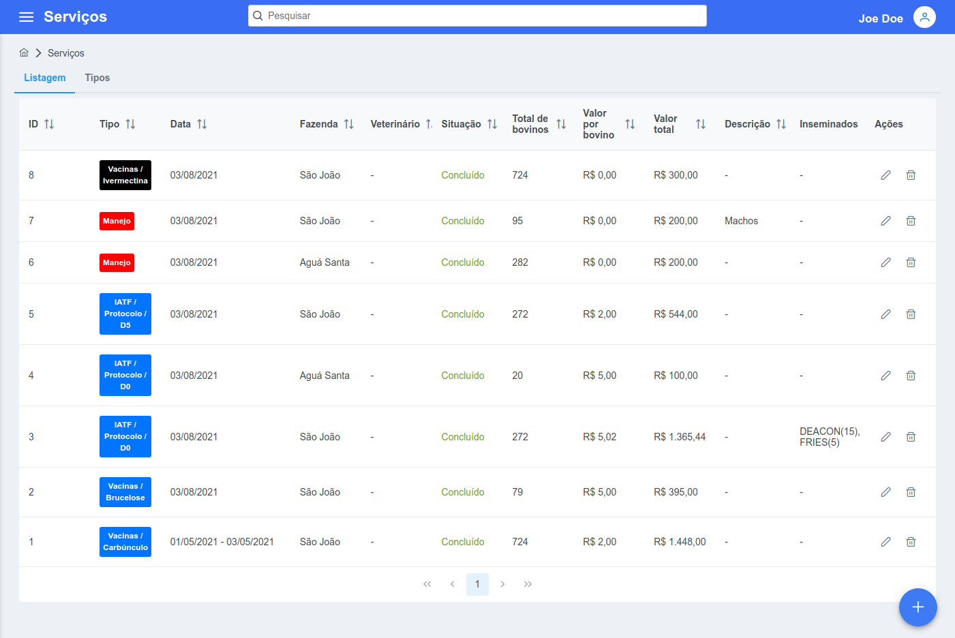Screen dimensions: 955x638
Task: Go to previous page of pagination
Action: (452, 584)
